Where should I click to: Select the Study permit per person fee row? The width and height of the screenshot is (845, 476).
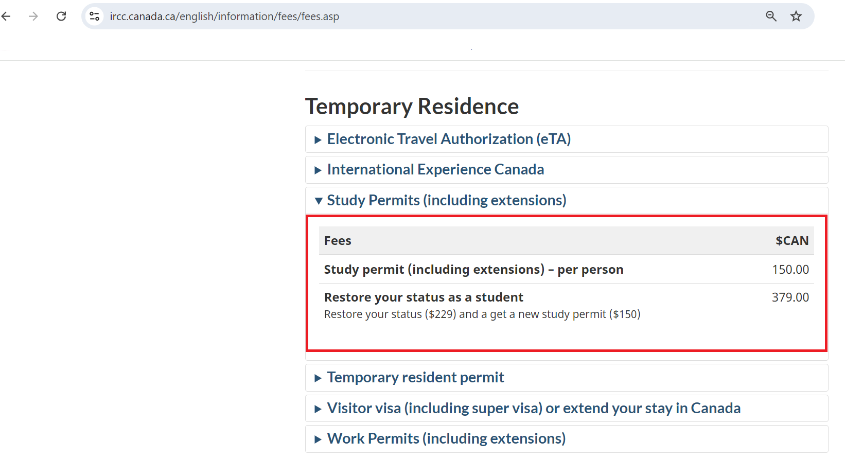[473, 269]
